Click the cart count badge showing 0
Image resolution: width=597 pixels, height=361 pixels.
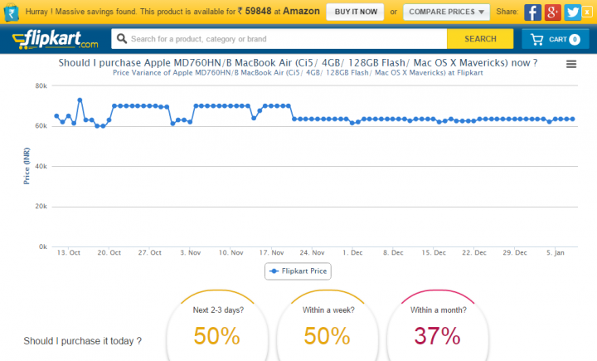(x=575, y=39)
